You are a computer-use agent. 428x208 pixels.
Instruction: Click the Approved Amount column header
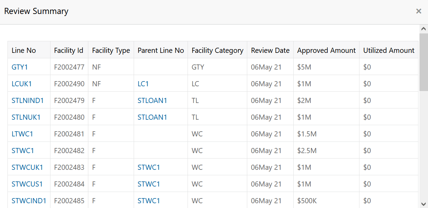(326, 50)
